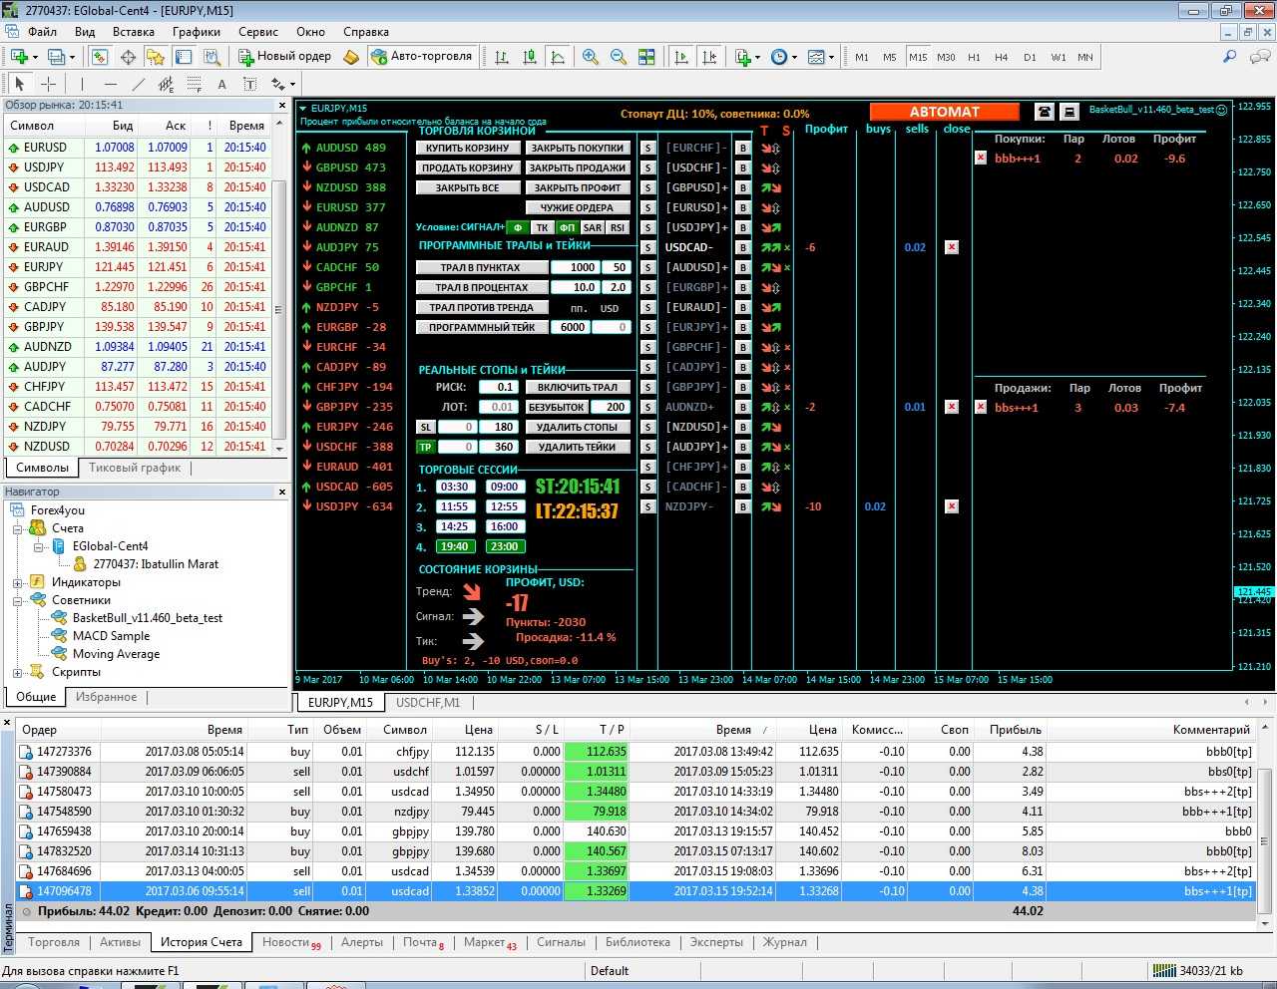
Task: Open the Data Window crosshair icon
Action: pos(128,57)
